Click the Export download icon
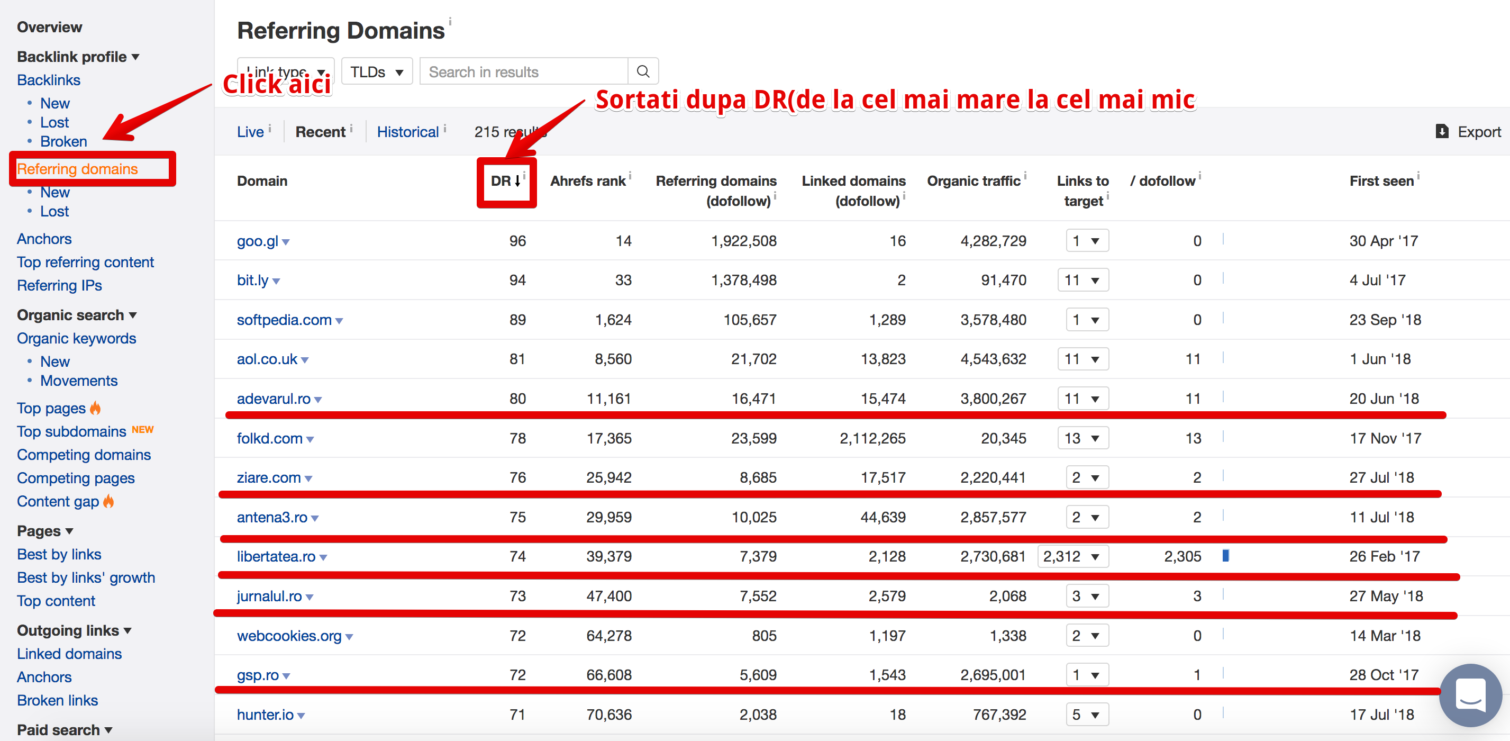 coord(1442,131)
